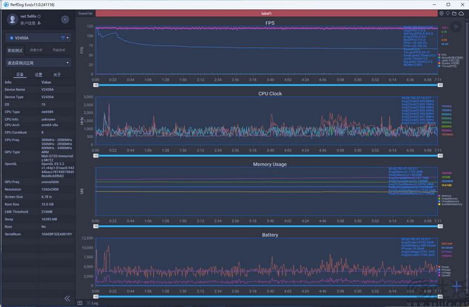Open account info (账户信息) link
The width and height of the screenshot is (469, 307).
28,23
